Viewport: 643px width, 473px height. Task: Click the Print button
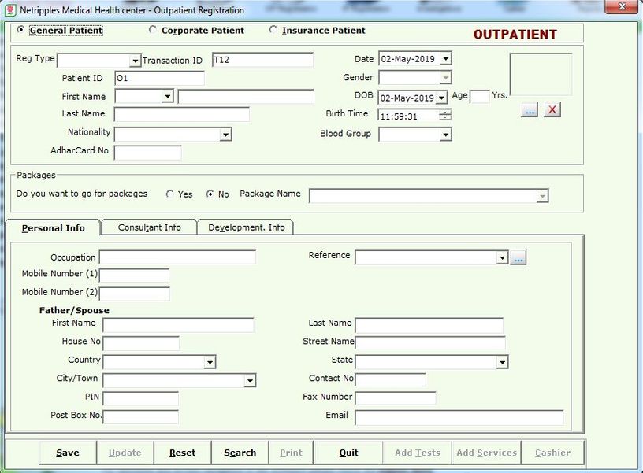tap(291, 453)
